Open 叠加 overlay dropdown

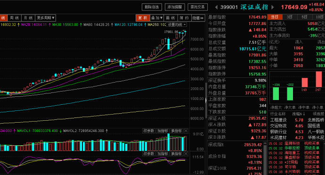pos(157,18)
